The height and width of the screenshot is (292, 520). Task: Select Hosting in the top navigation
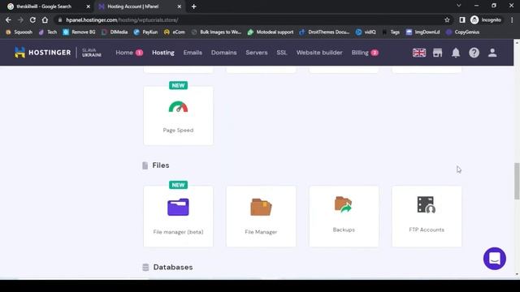tap(163, 53)
